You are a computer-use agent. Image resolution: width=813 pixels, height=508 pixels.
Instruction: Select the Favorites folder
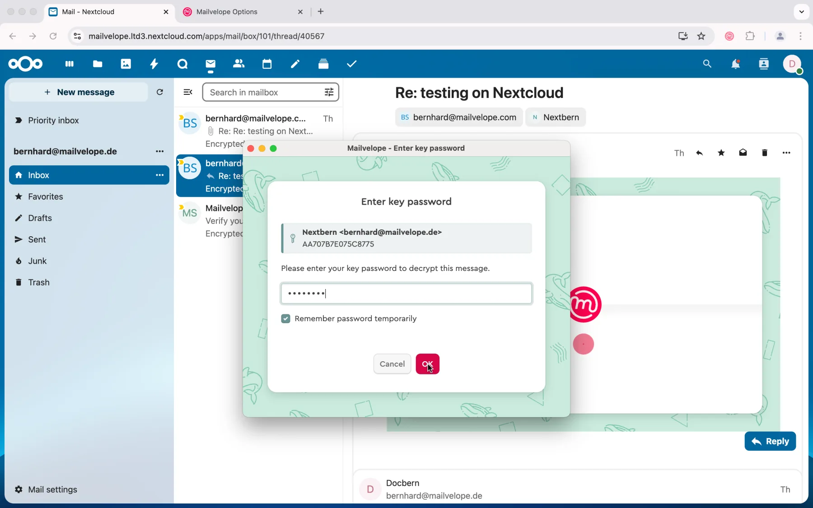tap(89, 197)
